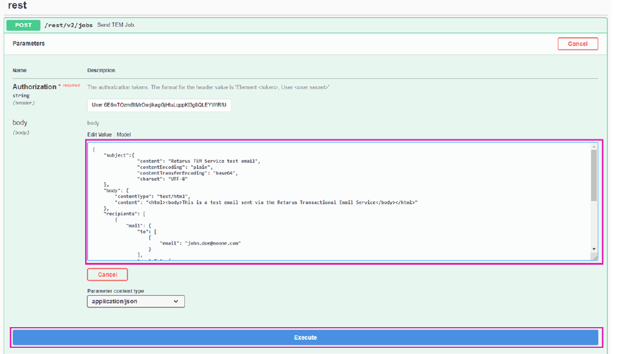Click the resize handle of body textarea
The image size is (627, 354).
click(594, 257)
